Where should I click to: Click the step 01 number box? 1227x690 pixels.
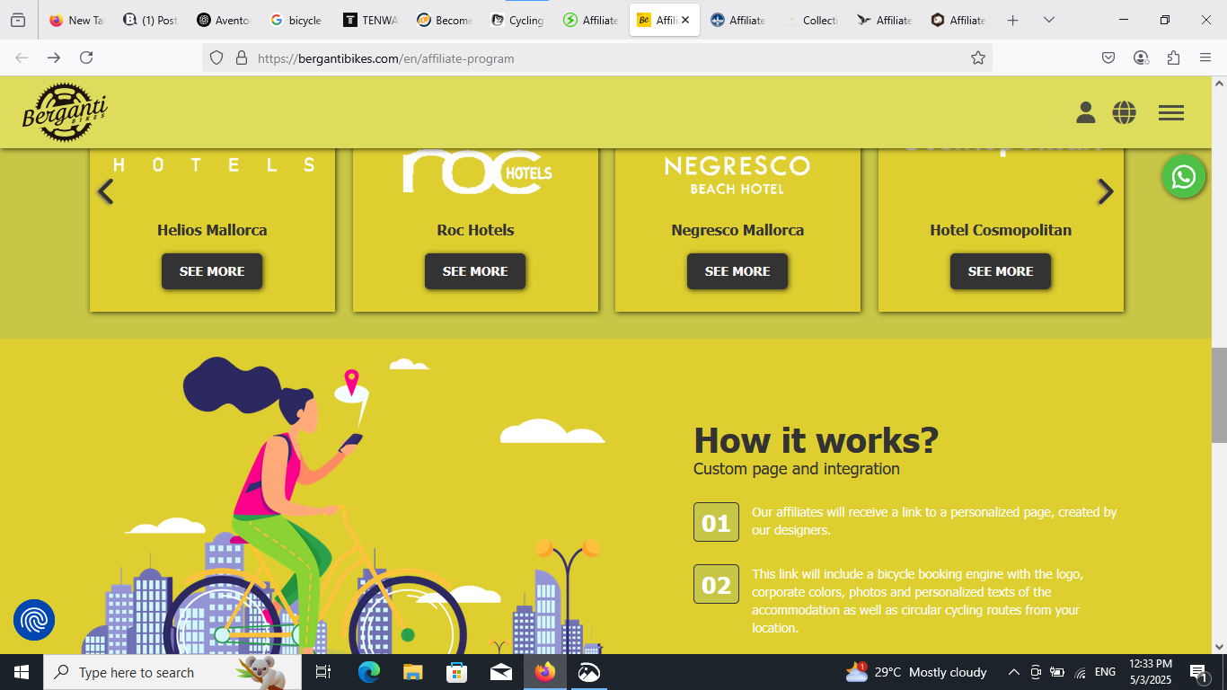coord(716,523)
